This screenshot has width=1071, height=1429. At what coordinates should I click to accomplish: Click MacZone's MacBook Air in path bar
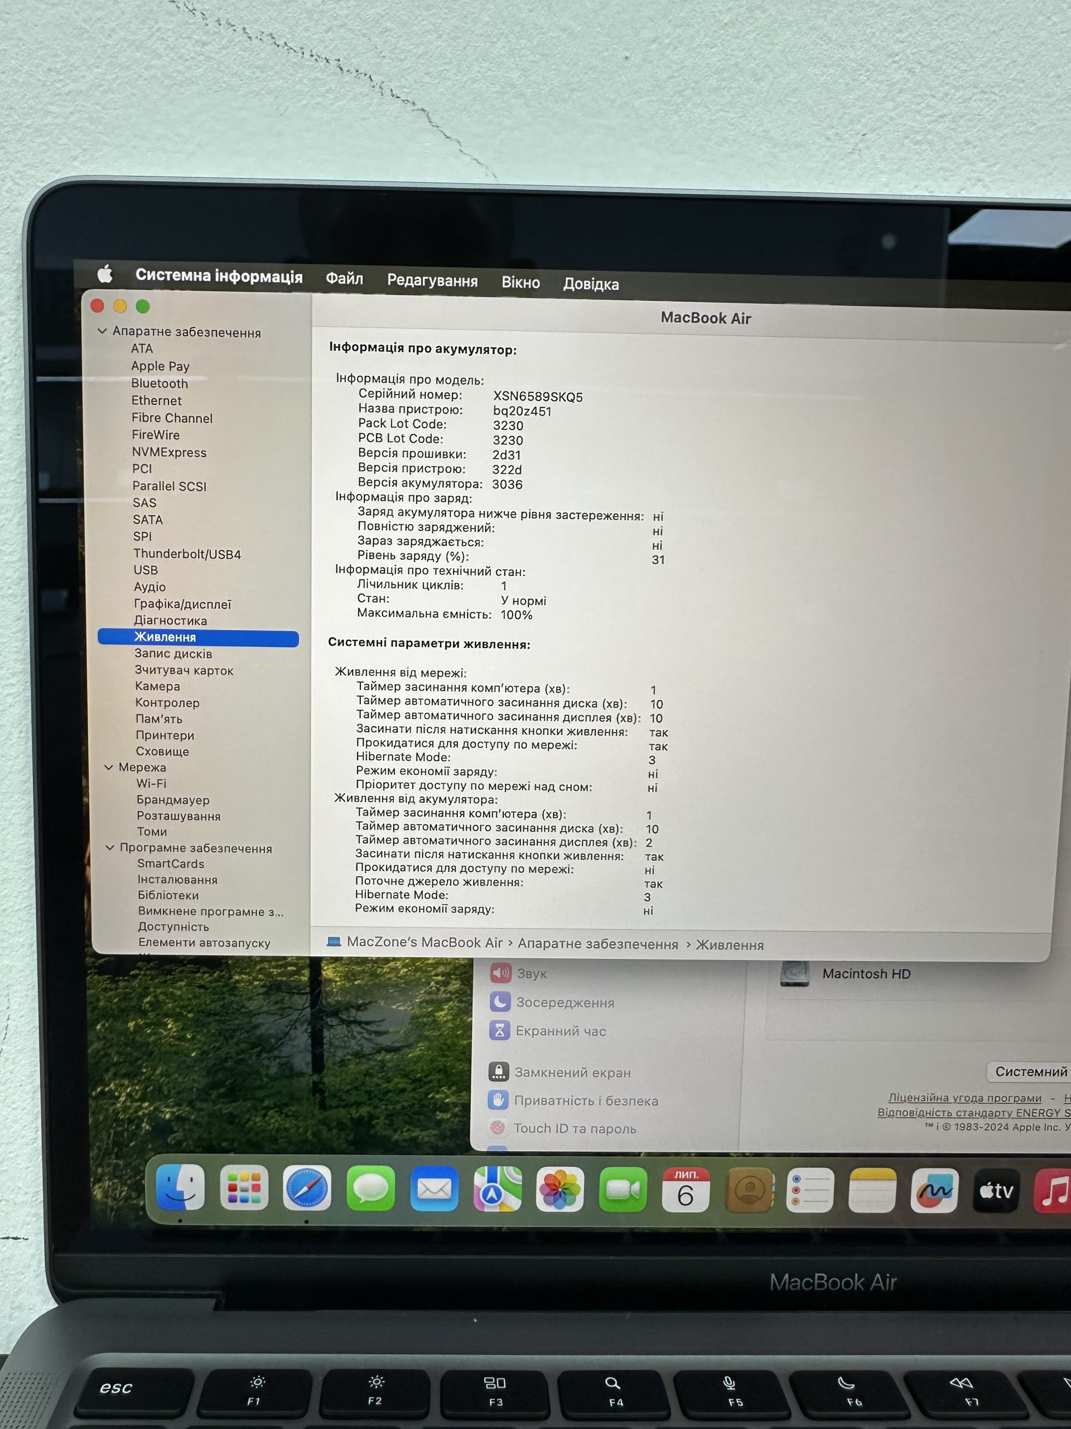(425, 943)
